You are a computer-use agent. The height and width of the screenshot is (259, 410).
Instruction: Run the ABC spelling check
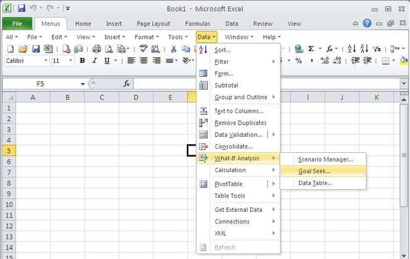pyautogui.click(x=143, y=48)
